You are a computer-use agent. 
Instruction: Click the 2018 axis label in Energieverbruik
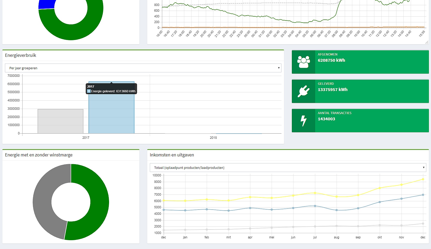tap(213, 138)
